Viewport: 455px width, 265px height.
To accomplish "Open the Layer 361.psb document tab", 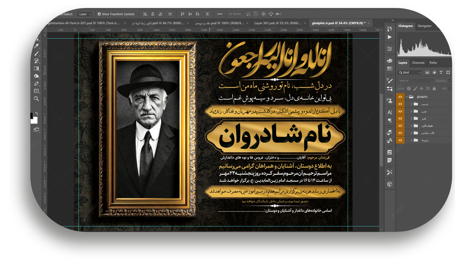I will (277, 23).
